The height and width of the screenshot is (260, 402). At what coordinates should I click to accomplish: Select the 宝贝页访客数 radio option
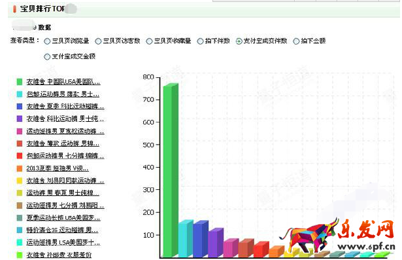(x=98, y=41)
